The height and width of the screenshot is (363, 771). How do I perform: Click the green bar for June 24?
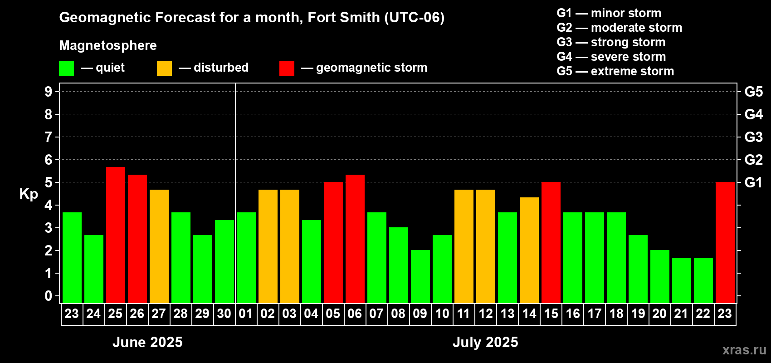click(x=94, y=269)
